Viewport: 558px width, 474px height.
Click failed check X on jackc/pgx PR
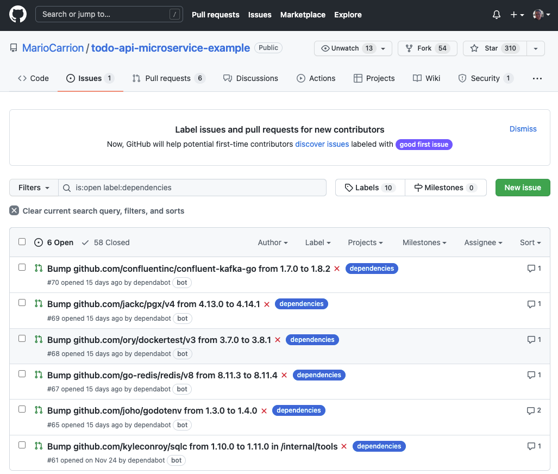click(267, 304)
